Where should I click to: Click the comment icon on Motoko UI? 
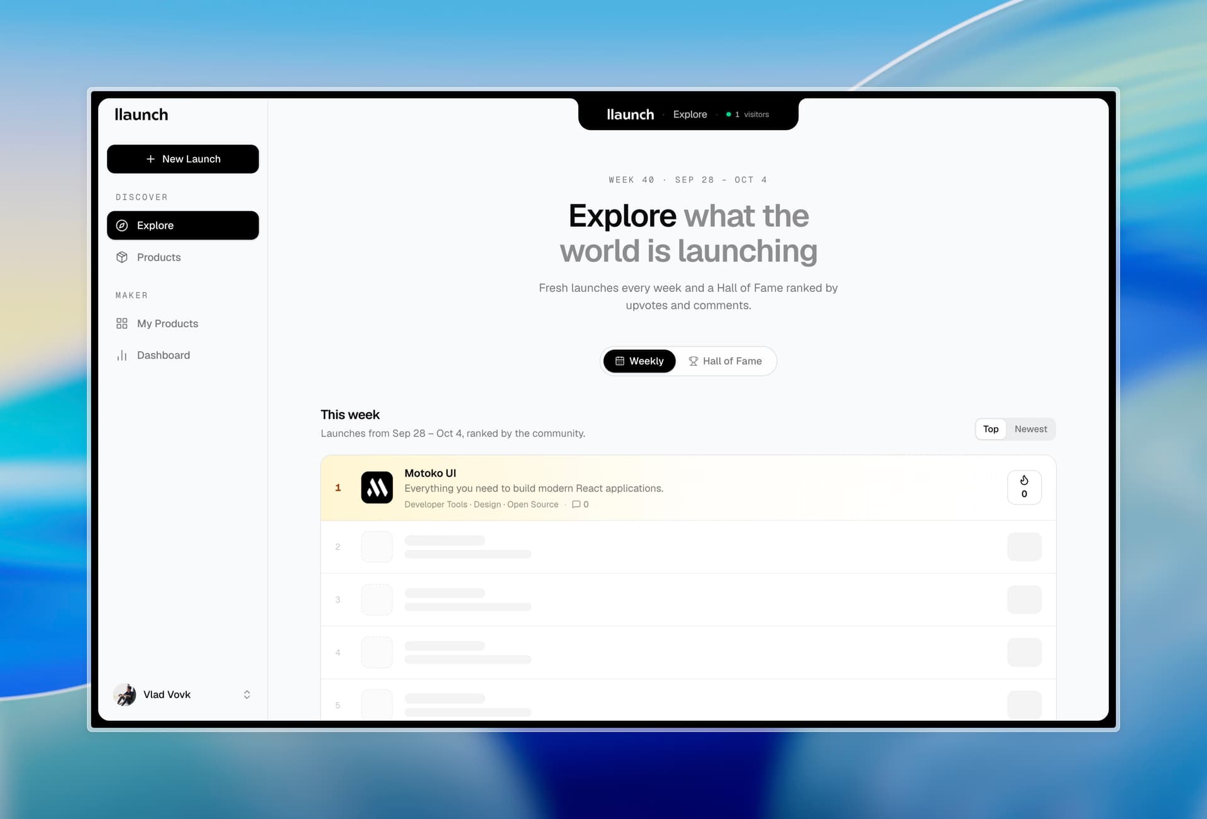tap(576, 504)
